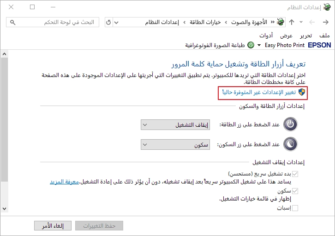Click the power button icon

coord(290,124)
